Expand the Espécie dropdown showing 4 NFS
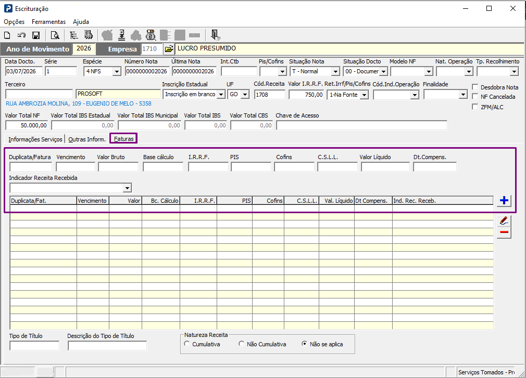The height and width of the screenshot is (378, 526). click(117, 71)
